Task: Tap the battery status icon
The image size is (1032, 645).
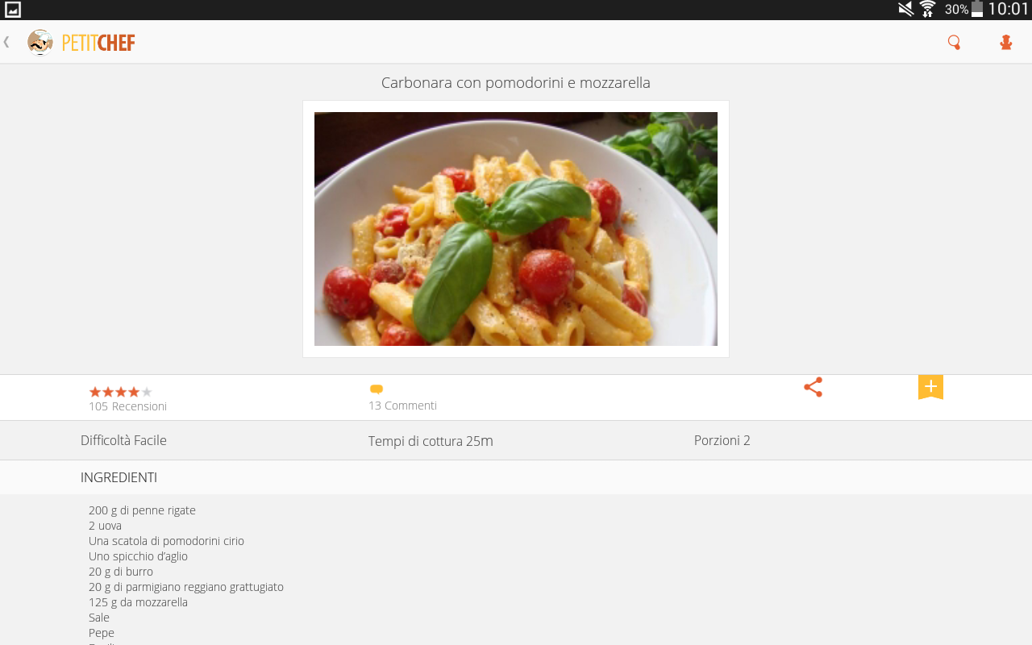Action: click(x=977, y=9)
